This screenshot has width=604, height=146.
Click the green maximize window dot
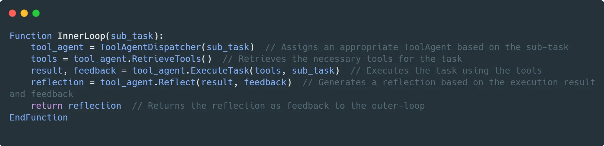(36, 13)
